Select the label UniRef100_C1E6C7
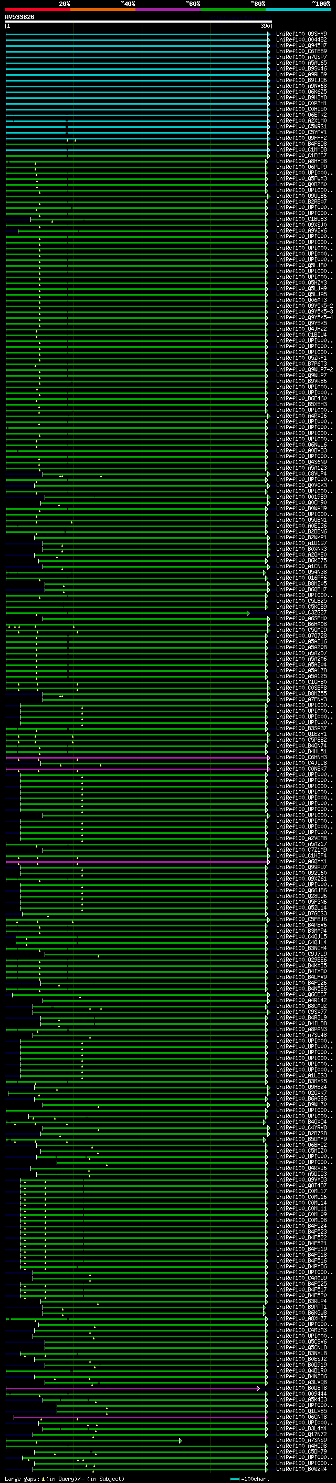Viewport: 336px width, 1483px height. pos(301,155)
